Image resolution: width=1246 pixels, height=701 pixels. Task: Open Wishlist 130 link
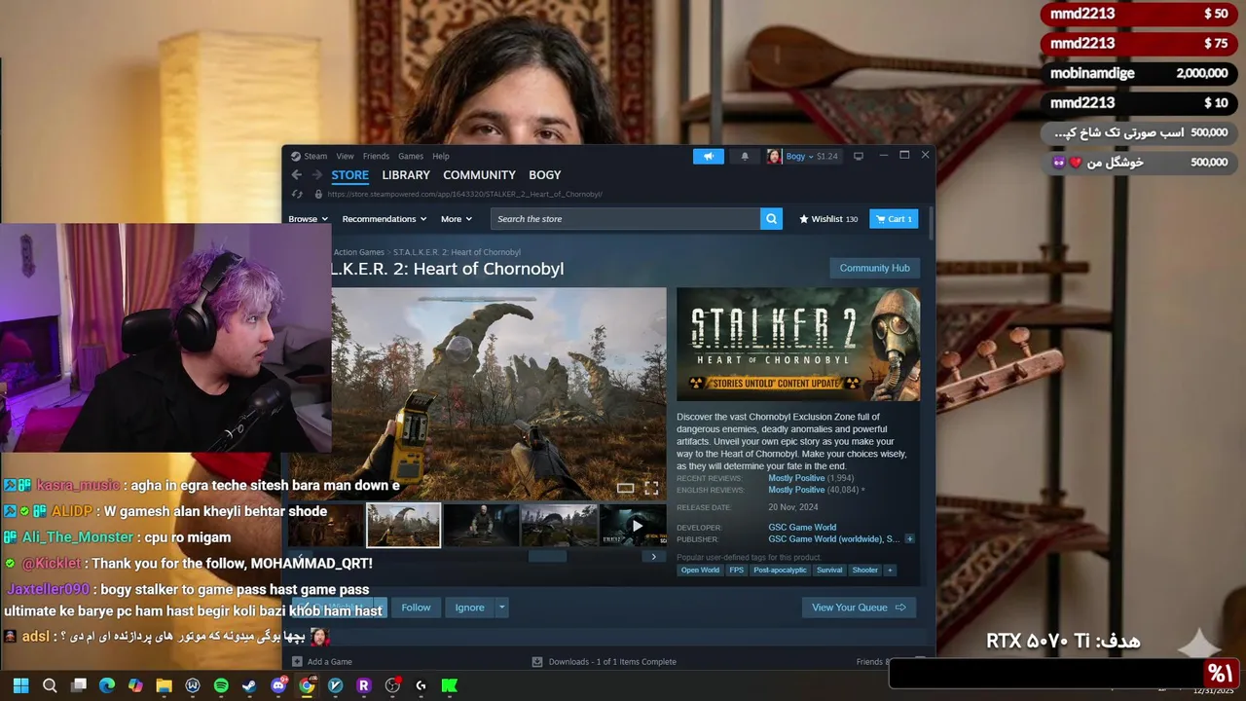click(828, 219)
